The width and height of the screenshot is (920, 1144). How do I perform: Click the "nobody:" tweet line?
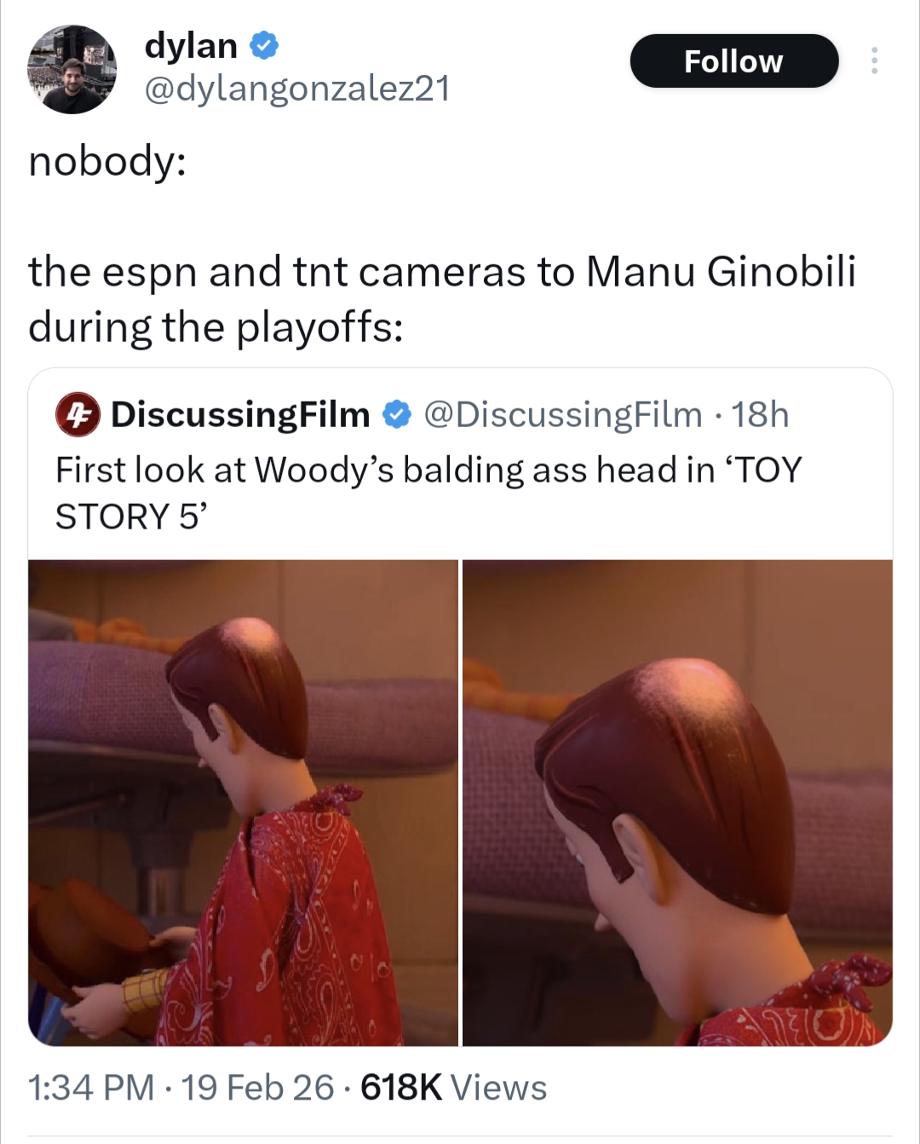point(107,160)
